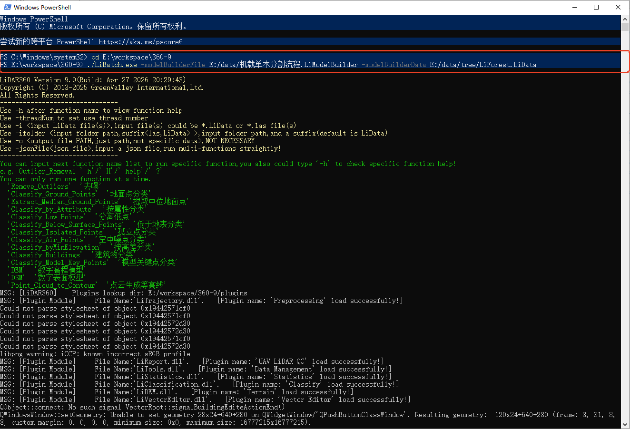Click the 'libpng warning: iCCP' line

[95, 354]
